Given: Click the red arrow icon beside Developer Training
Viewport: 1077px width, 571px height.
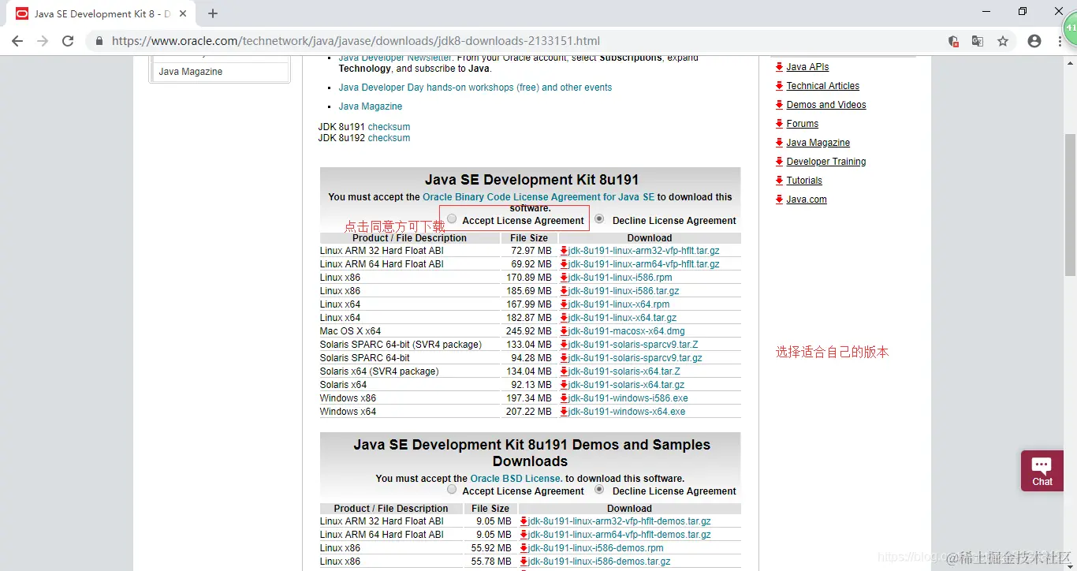Looking at the screenshot, I should pyautogui.click(x=780, y=162).
